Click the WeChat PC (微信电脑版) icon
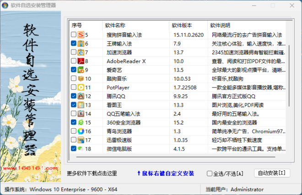Viewport: 302px width, 195px height. coord(81,149)
